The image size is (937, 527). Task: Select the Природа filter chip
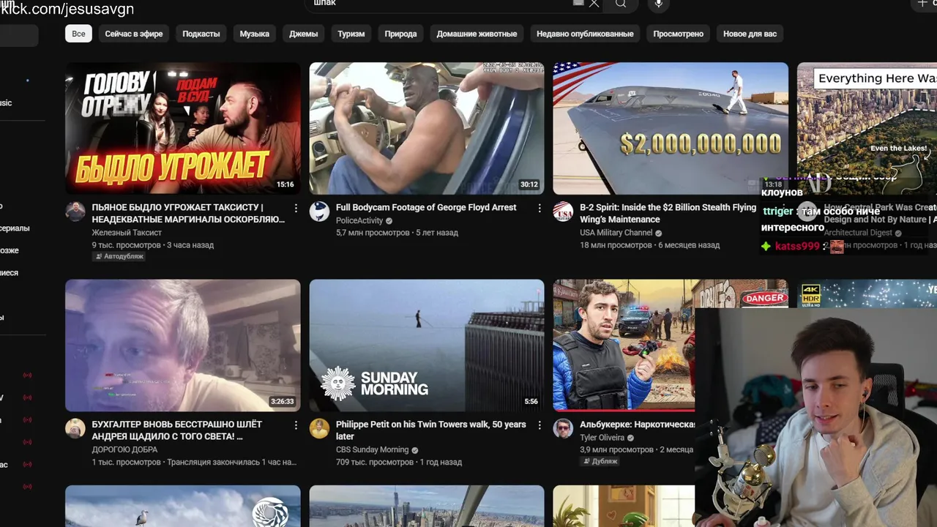pos(401,34)
